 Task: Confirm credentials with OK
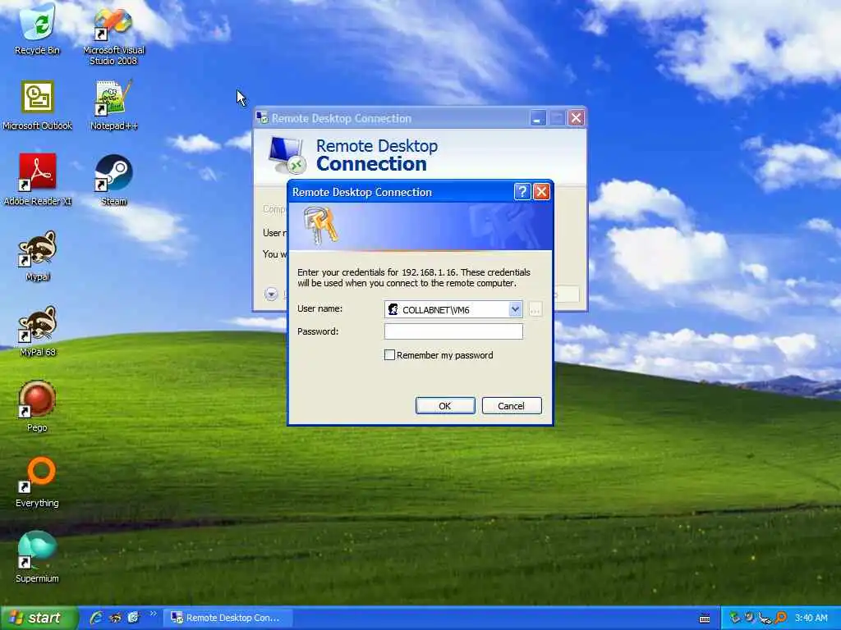tap(445, 405)
